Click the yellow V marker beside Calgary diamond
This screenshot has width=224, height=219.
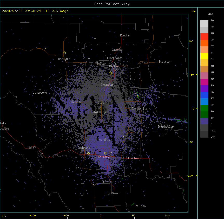[x=111, y=152]
